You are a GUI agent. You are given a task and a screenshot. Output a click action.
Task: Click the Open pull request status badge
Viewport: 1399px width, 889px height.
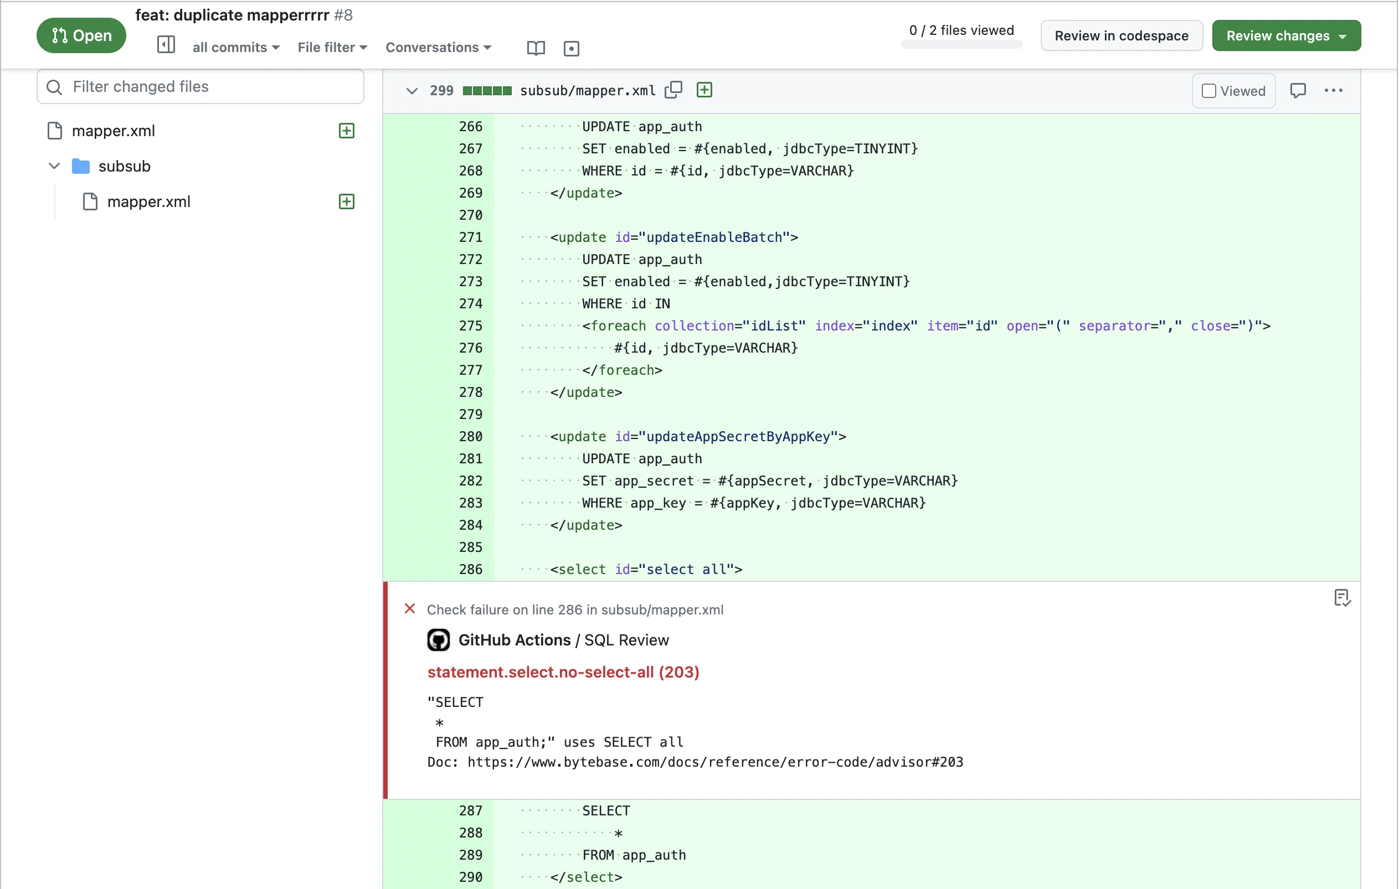[x=81, y=35]
